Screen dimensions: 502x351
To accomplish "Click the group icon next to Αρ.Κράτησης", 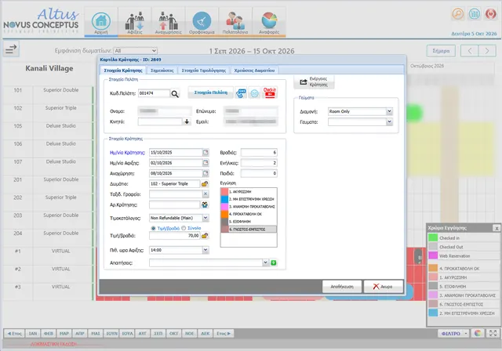I will click(205, 204).
